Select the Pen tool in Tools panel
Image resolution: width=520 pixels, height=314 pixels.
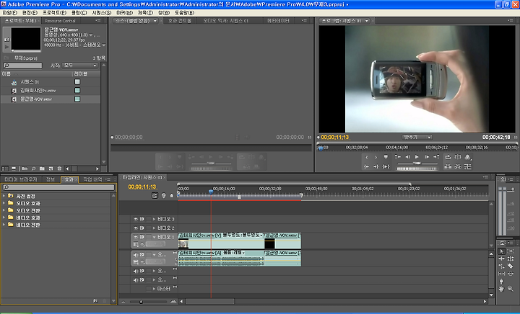[x=502, y=282]
